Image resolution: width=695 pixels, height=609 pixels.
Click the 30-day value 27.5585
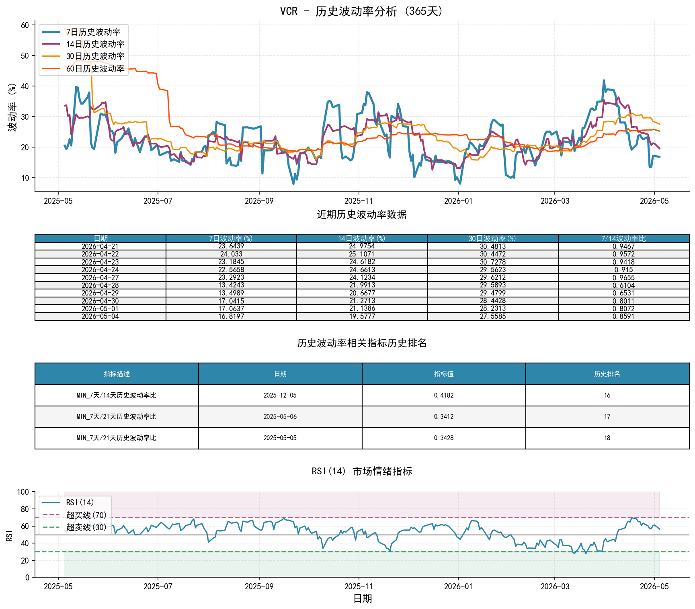492,316
